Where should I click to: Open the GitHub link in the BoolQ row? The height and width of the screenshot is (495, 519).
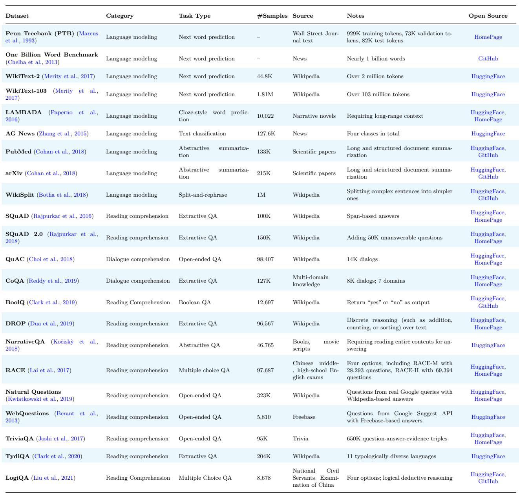tap(488, 306)
